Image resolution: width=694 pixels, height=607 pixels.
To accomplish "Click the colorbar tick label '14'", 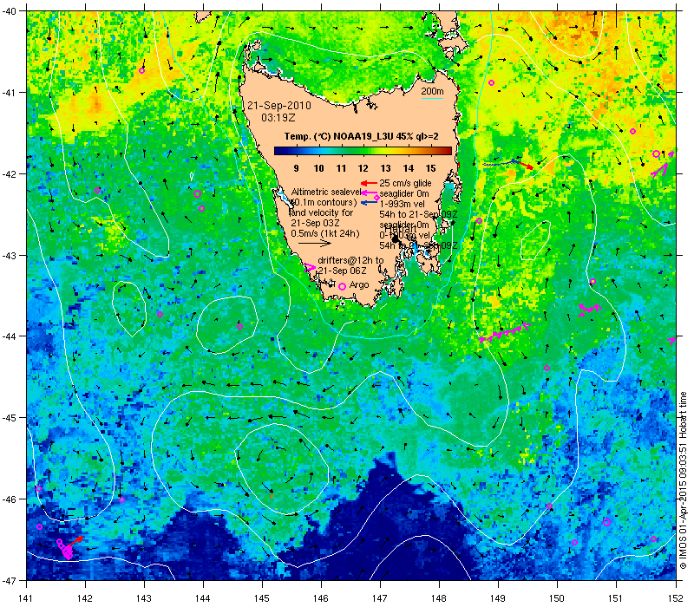I will pos(408,168).
